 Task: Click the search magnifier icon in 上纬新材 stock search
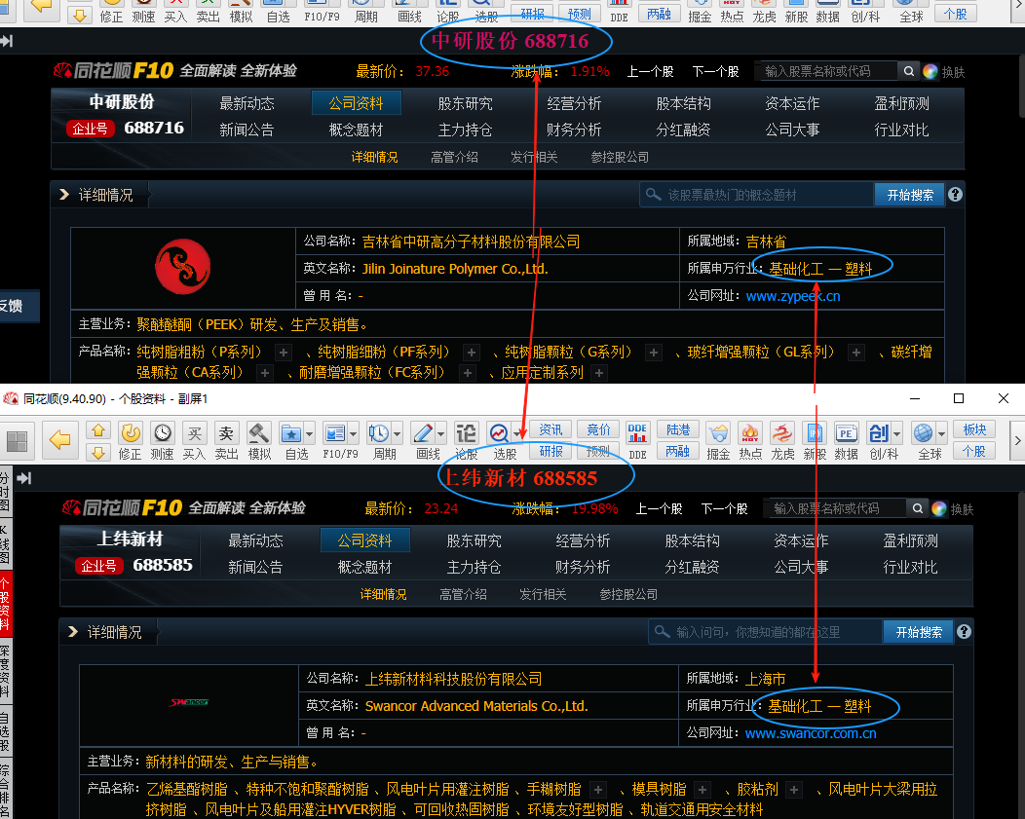pos(918,508)
